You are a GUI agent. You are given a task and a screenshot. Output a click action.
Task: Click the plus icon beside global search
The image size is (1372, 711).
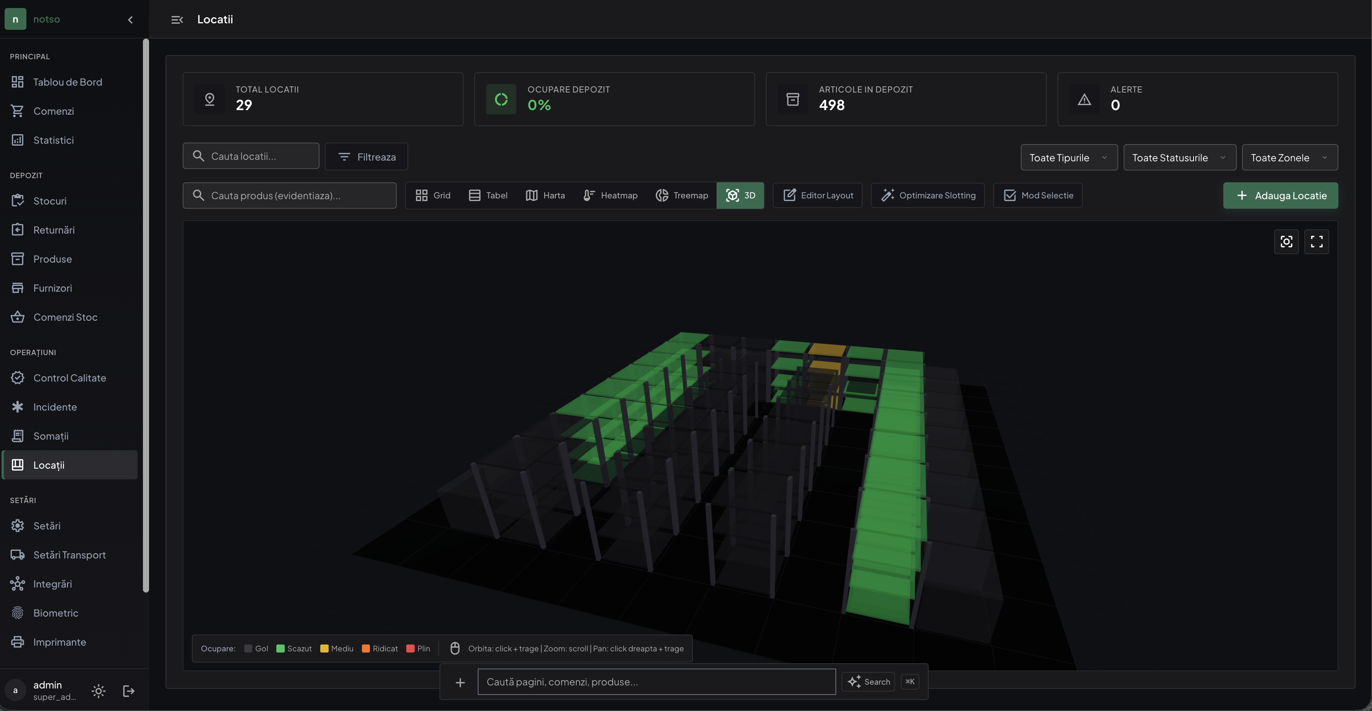[x=460, y=682]
